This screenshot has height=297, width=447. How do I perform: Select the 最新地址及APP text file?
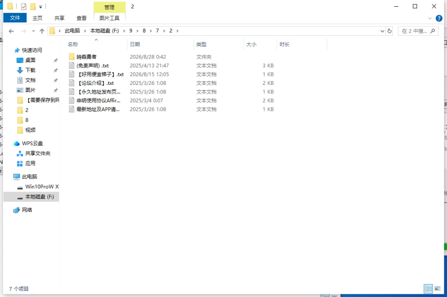pos(94,109)
